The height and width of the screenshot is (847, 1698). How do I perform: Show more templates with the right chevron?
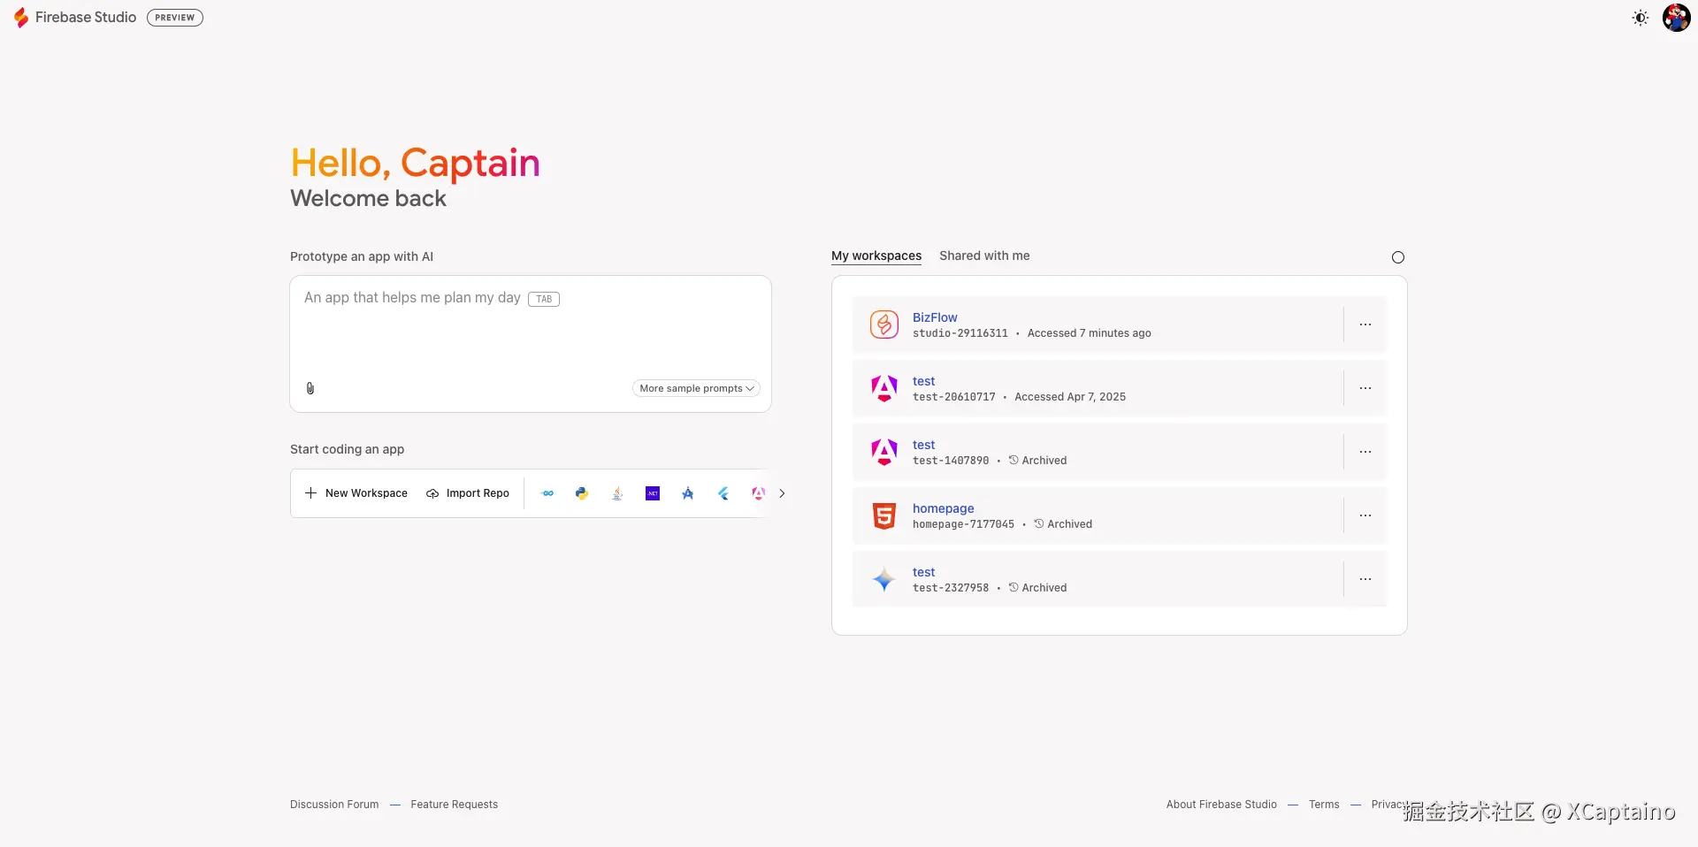(782, 493)
